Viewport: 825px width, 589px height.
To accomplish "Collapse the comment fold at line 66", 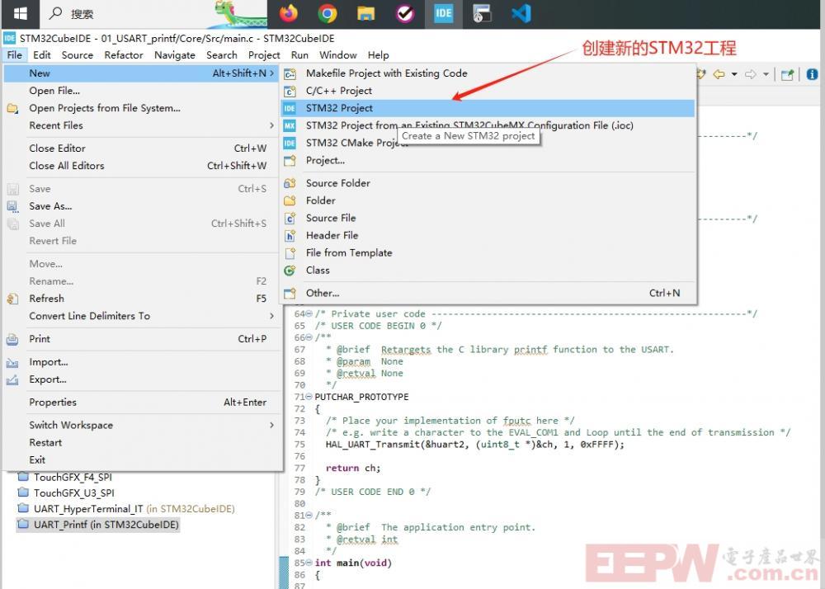I will click(309, 337).
